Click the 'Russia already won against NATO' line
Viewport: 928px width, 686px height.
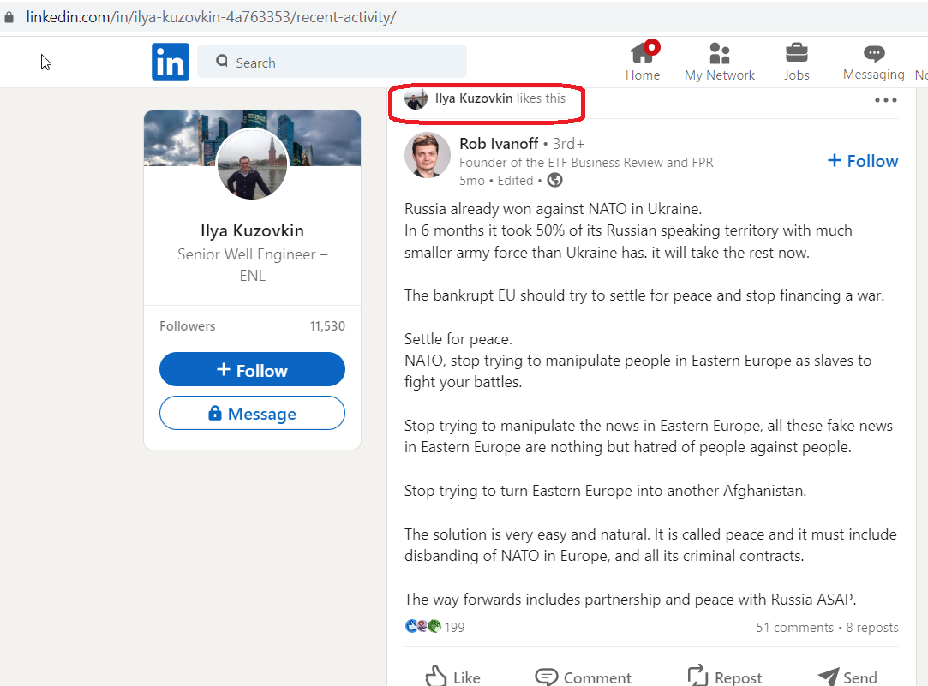click(553, 209)
